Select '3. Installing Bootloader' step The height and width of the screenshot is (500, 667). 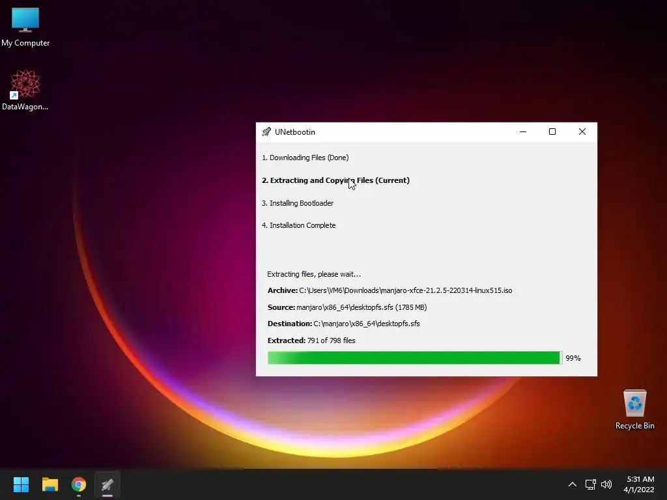coord(297,203)
